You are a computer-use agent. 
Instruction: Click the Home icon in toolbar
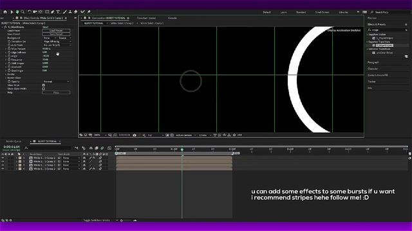click(5, 12)
